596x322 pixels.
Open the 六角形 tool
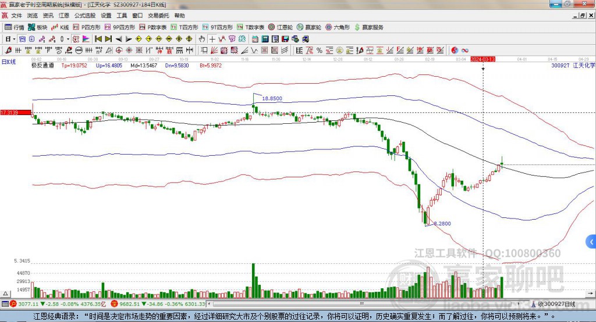(x=338, y=27)
